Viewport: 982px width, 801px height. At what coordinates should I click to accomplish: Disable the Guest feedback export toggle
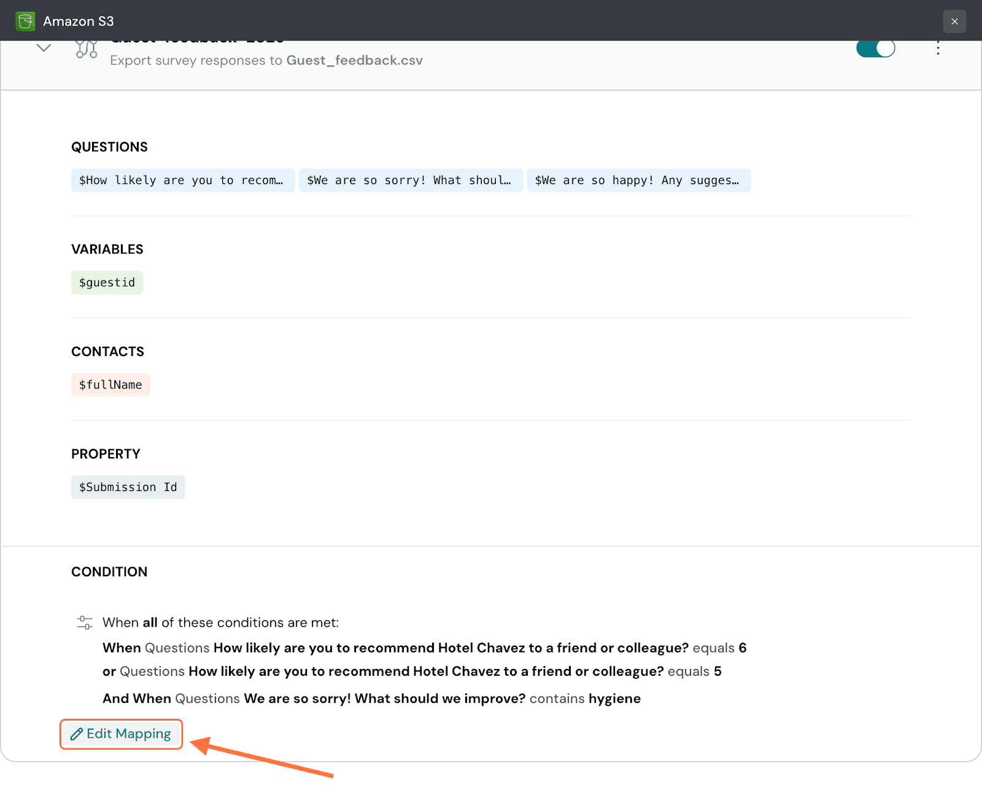click(875, 48)
